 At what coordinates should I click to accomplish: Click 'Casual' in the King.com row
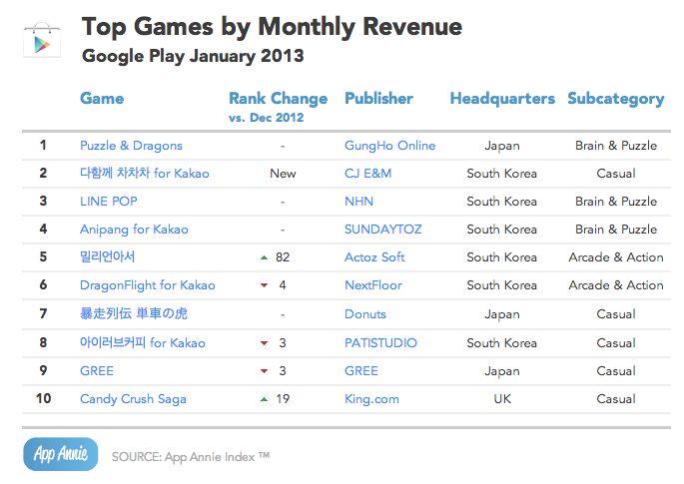point(616,398)
